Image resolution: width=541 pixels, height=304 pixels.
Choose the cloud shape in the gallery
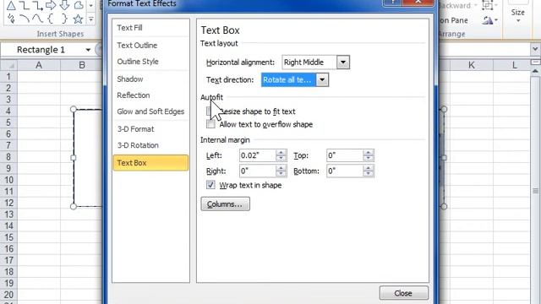tap(79, 5)
